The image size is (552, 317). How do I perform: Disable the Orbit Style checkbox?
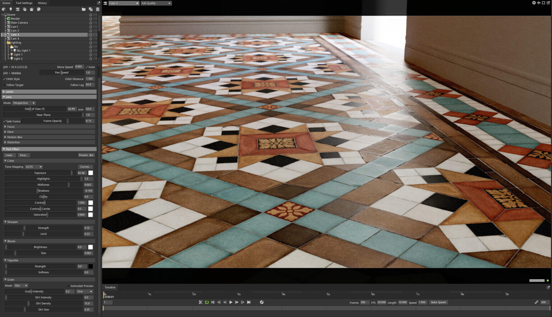coord(4,79)
